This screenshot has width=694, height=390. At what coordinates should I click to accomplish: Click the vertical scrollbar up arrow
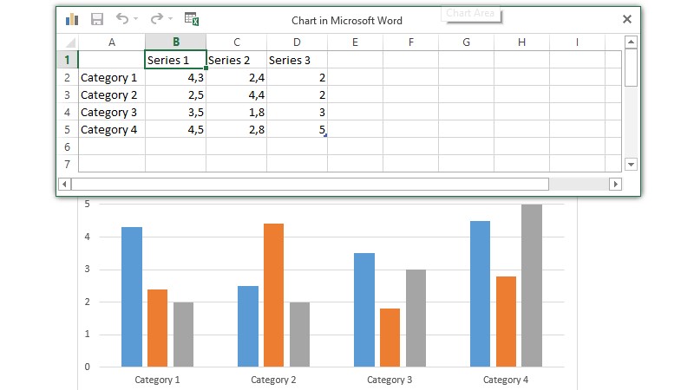(x=631, y=42)
